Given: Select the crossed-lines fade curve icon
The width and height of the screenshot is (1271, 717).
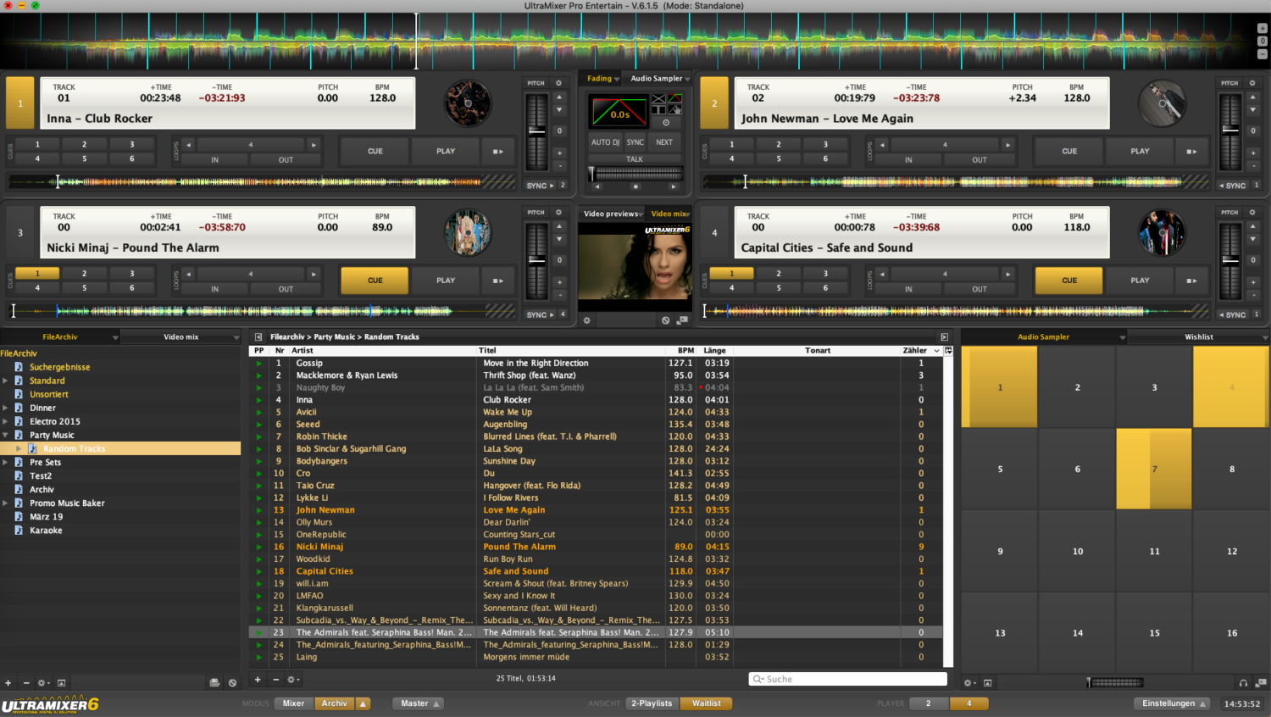Looking at the screenshot, I should (658, 99).
